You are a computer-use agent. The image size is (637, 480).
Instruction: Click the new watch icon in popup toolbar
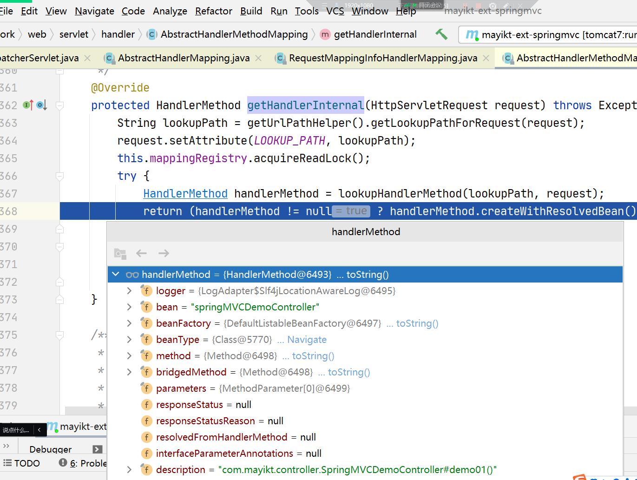(x=120, y=253)
